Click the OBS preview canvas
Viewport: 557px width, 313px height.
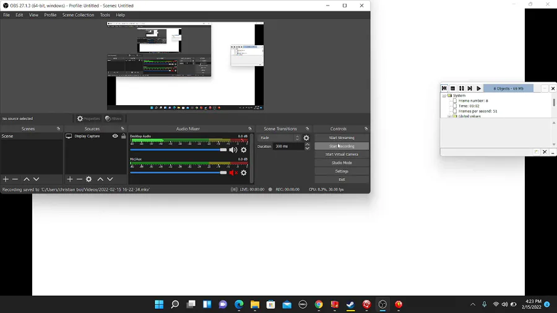[186, 66]
